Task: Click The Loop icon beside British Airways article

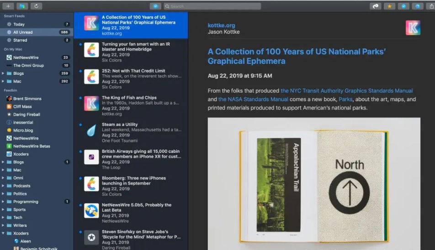Action: [91, 157]
